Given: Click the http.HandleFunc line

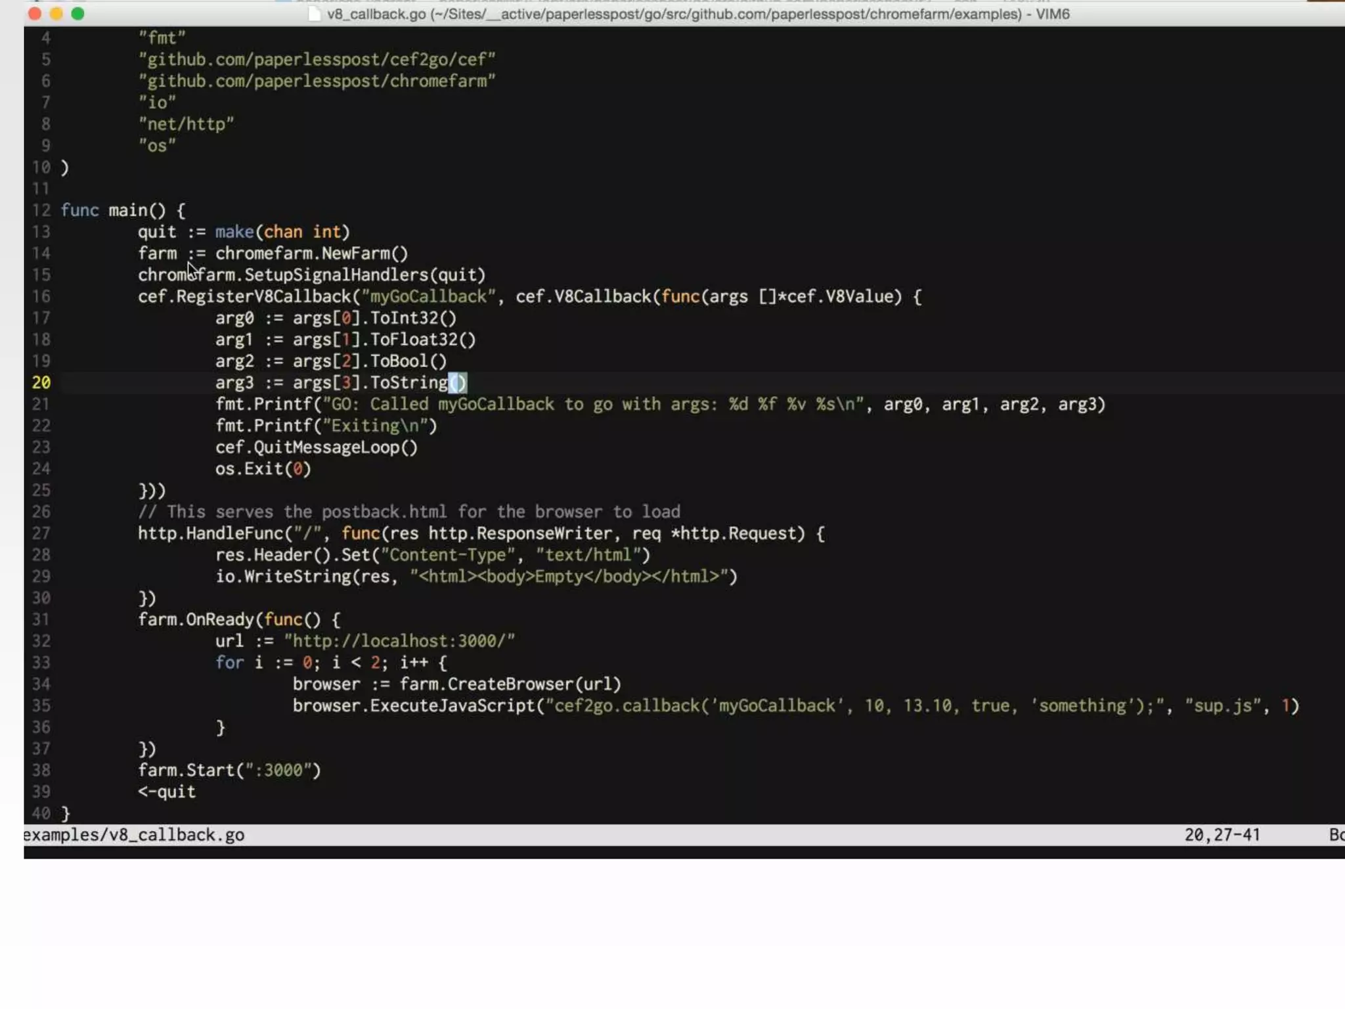Looking at the screenshot, I should (x=480, y=533).
